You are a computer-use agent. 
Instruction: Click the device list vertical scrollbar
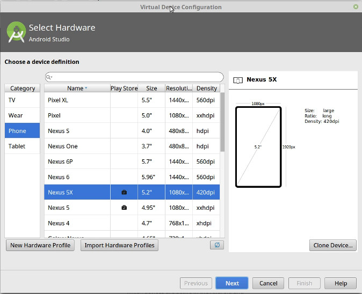(222, 122)
